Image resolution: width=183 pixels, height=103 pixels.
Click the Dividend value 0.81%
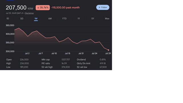(103, 60)
